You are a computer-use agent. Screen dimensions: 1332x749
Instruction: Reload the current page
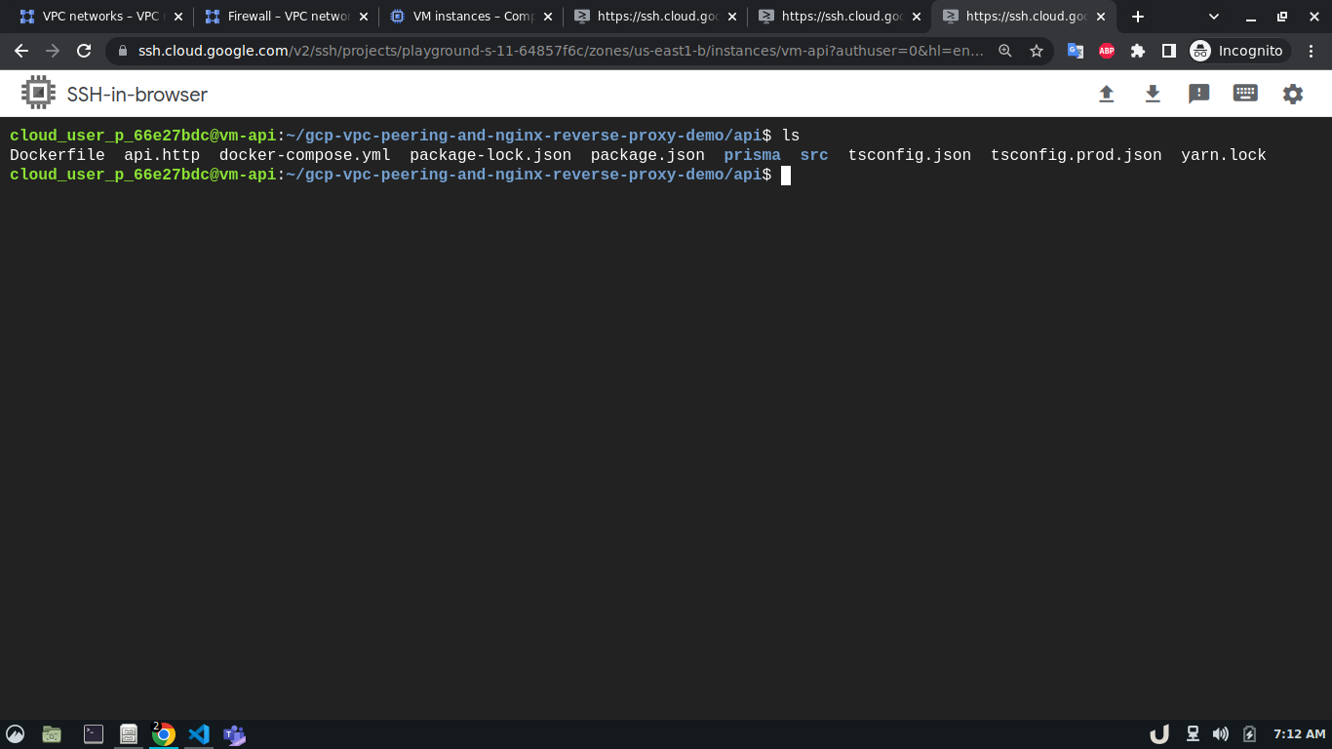(x=84, y=51)
